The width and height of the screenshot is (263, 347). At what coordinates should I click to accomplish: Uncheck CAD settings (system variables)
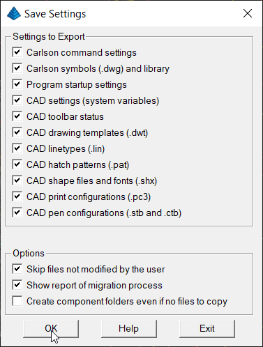coord(17,100)
